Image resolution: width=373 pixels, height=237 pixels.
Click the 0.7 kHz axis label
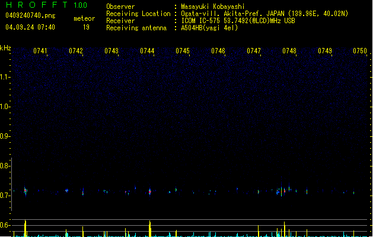[4, 196]
